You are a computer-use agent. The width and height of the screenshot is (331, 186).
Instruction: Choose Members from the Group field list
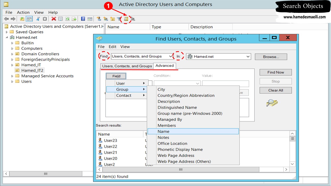pyautogui.click(x=193, y=125)
